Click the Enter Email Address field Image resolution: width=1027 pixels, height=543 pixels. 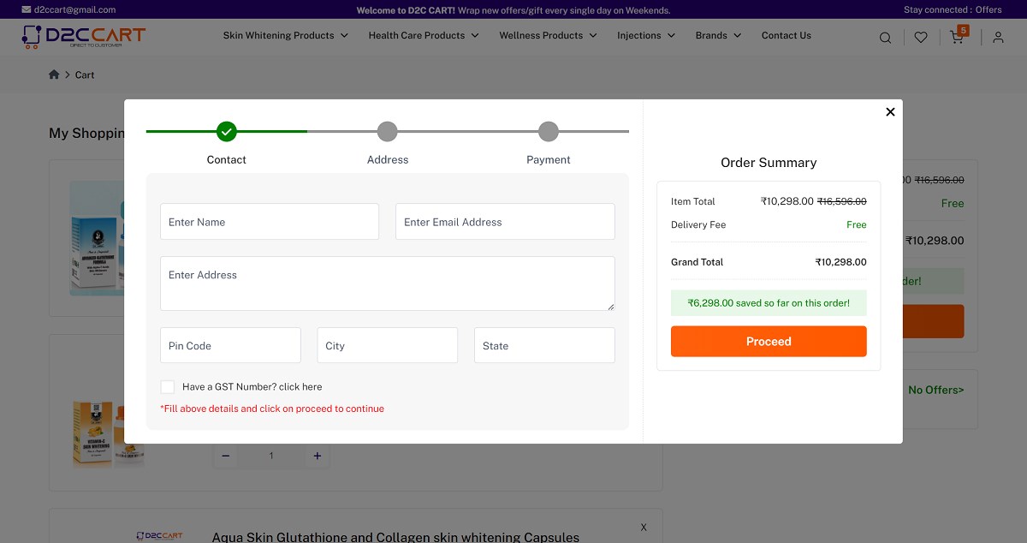pos(505,221)
